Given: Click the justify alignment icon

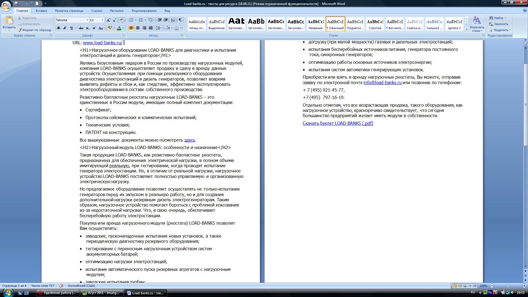Looking at the screenshot, I should pos(151,28).
